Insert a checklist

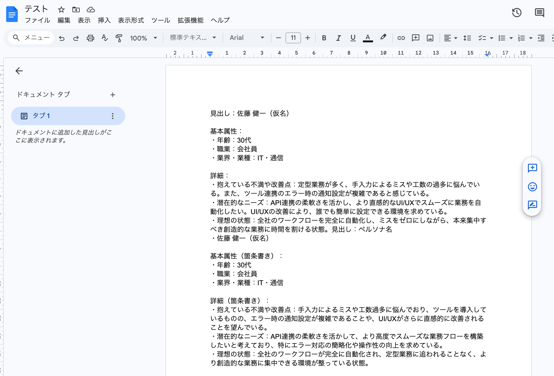482,38
